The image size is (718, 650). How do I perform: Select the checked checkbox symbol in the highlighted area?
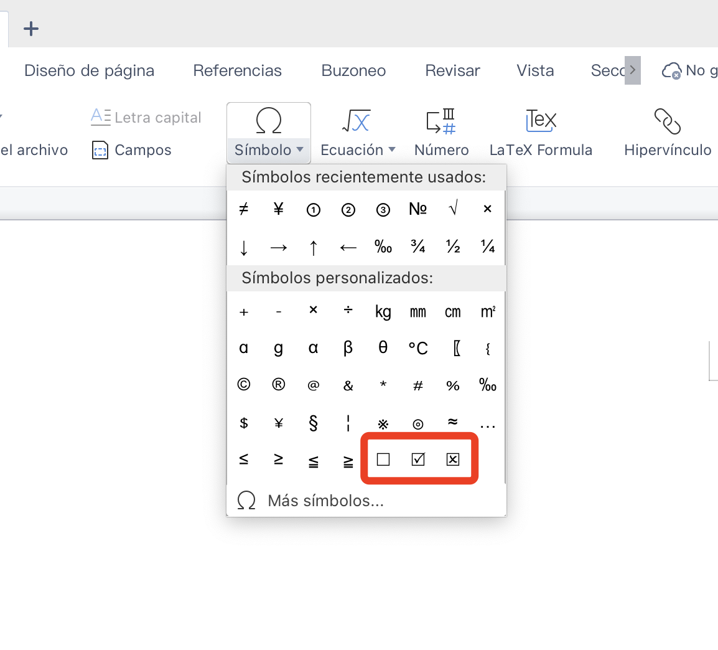click(x=417, y=459)
